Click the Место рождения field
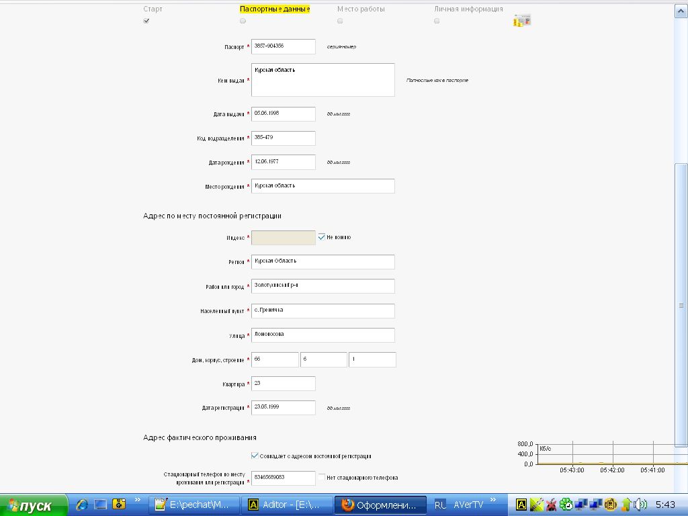688x516 pixels. tap(323, 186)
